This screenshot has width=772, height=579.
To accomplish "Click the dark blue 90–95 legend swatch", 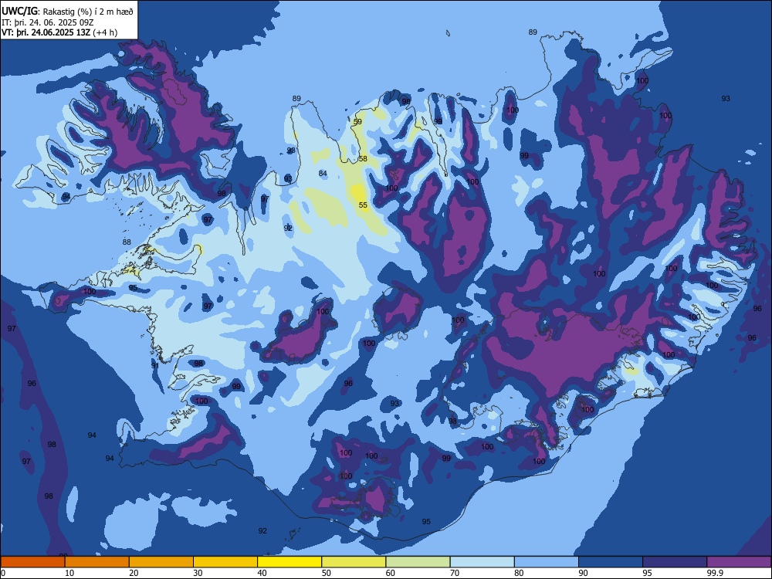I will point(611,562).
